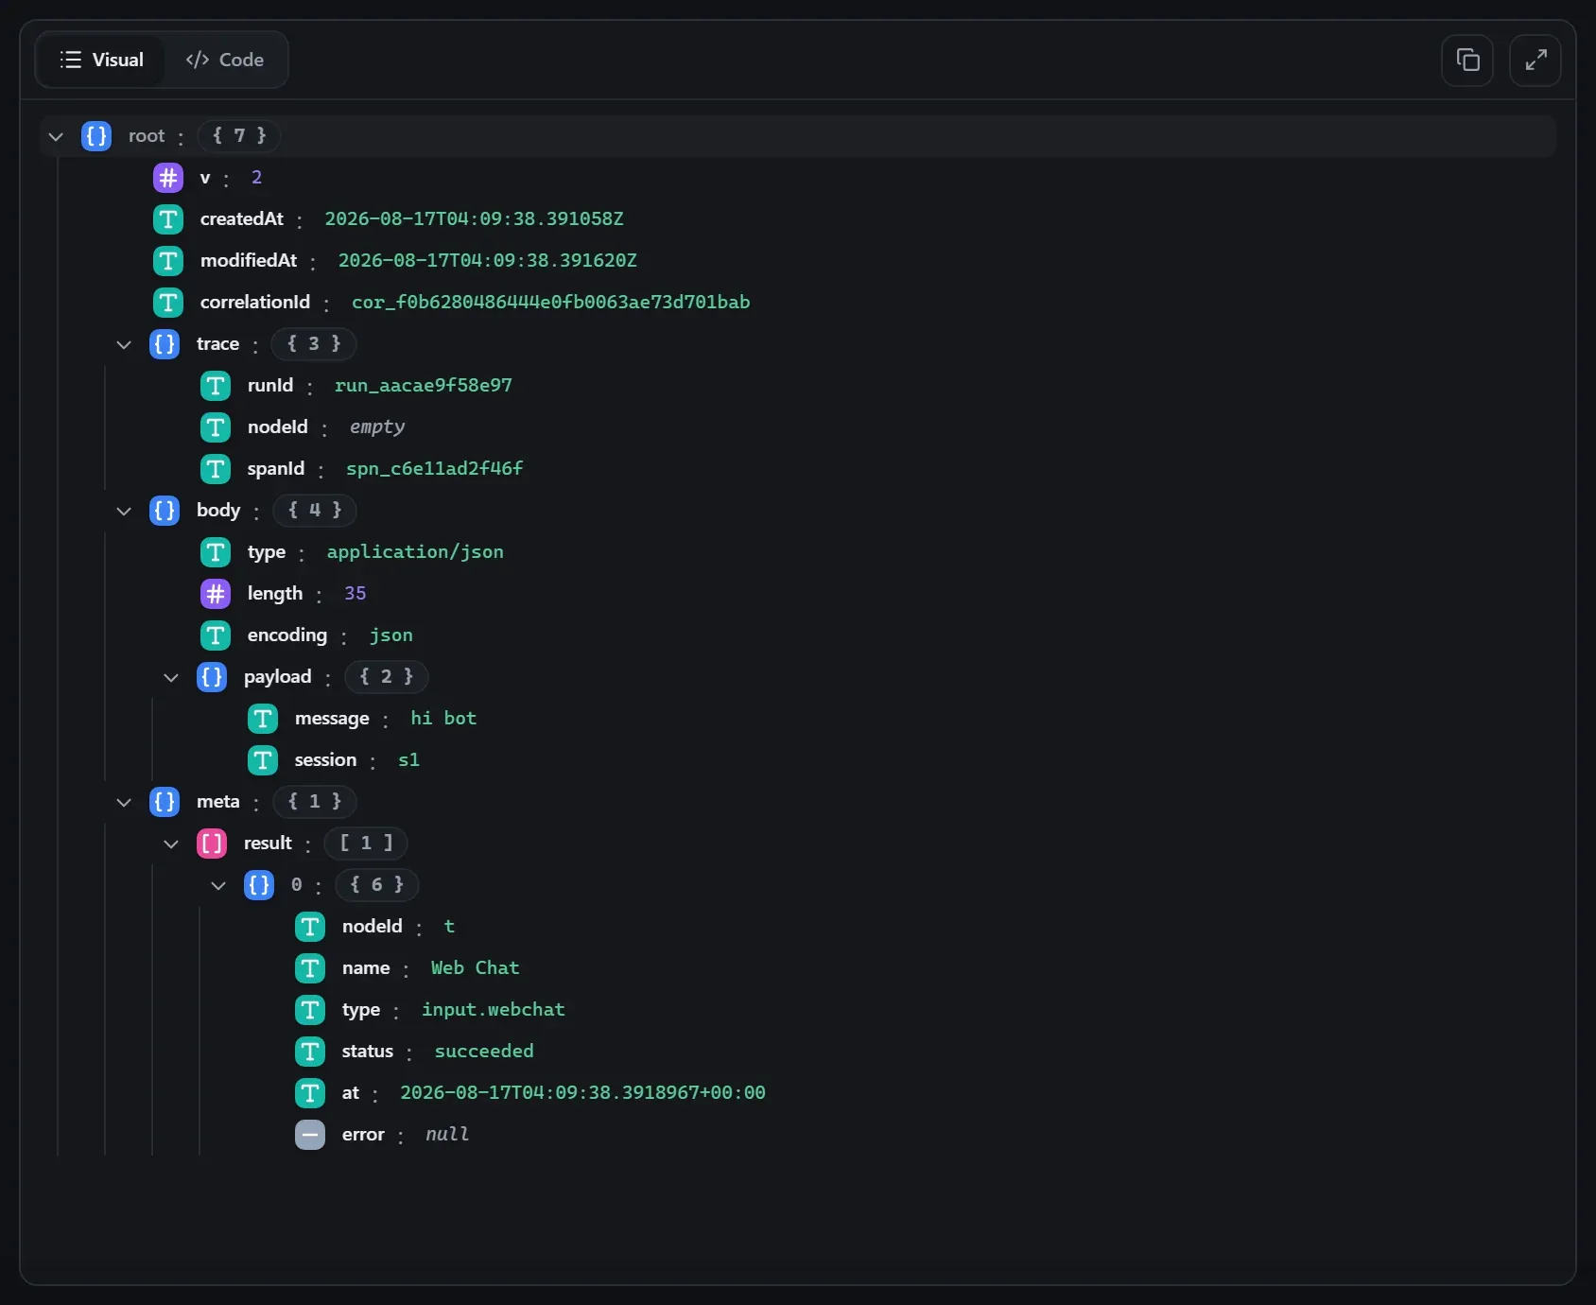Collapse the body node chevron
The image size is (1596, 1305).
point(124,511)
